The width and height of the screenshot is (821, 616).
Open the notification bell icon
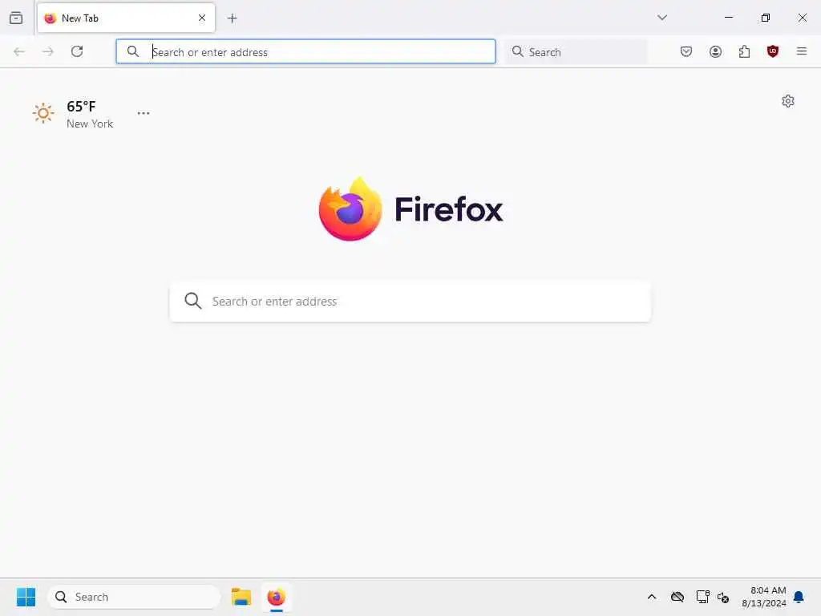coord(799,597)
